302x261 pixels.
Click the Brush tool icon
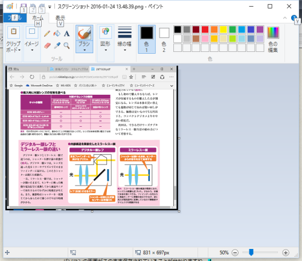85,33
